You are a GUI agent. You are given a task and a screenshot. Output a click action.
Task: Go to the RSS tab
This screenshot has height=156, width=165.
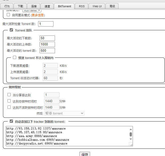click(x=82, y=6)
